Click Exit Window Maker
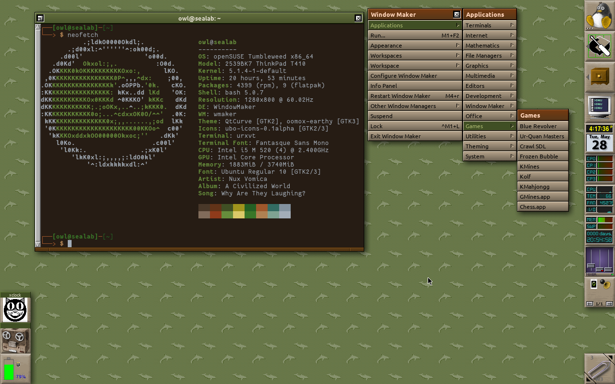 pyautogui.click(x=415, y=136)
